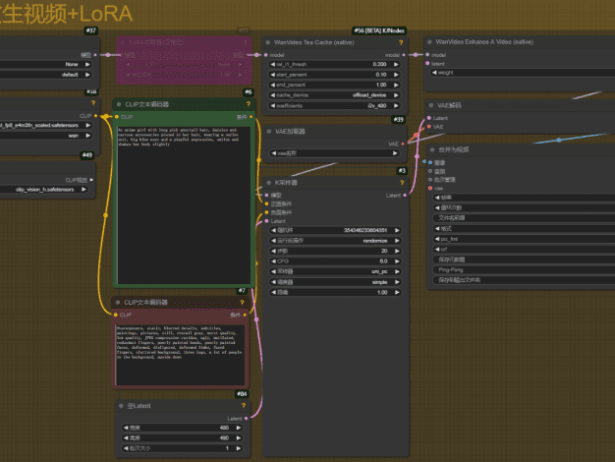Screen dimensions: 615x462
Task: Collapse the VAE解码 node via its dot
Action: click(431, 105)
